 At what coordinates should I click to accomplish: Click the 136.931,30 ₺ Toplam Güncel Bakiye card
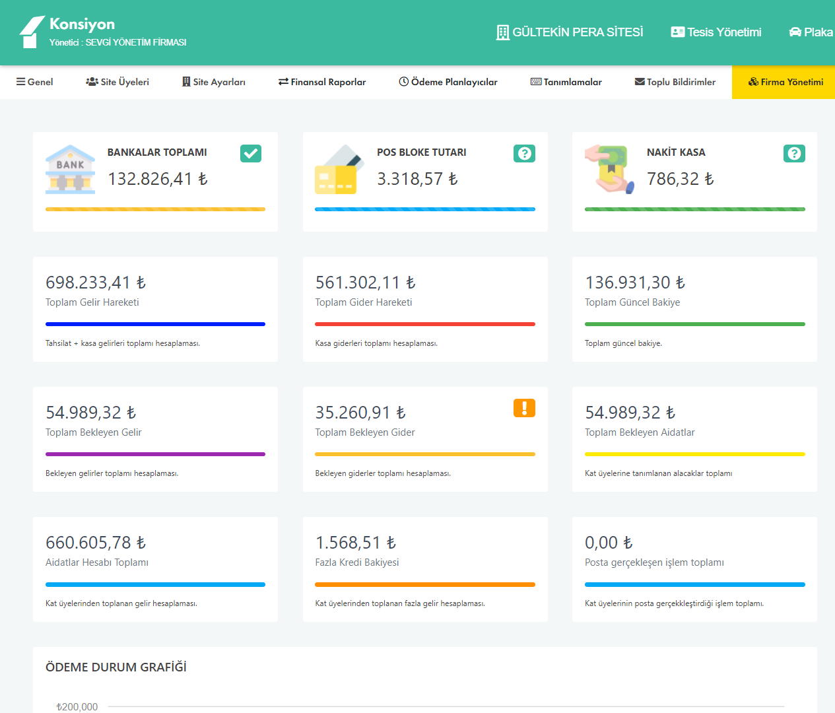click(694, 309)
